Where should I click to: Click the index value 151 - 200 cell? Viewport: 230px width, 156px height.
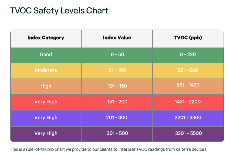tap(117, 102)
